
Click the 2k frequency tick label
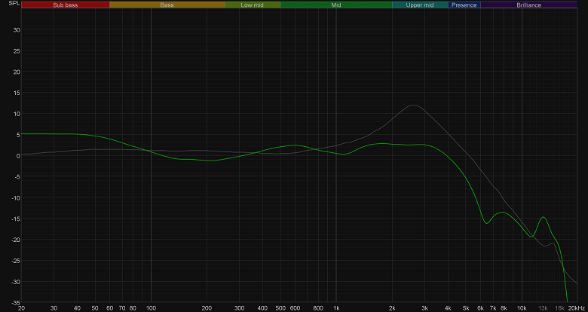[392, 308]
